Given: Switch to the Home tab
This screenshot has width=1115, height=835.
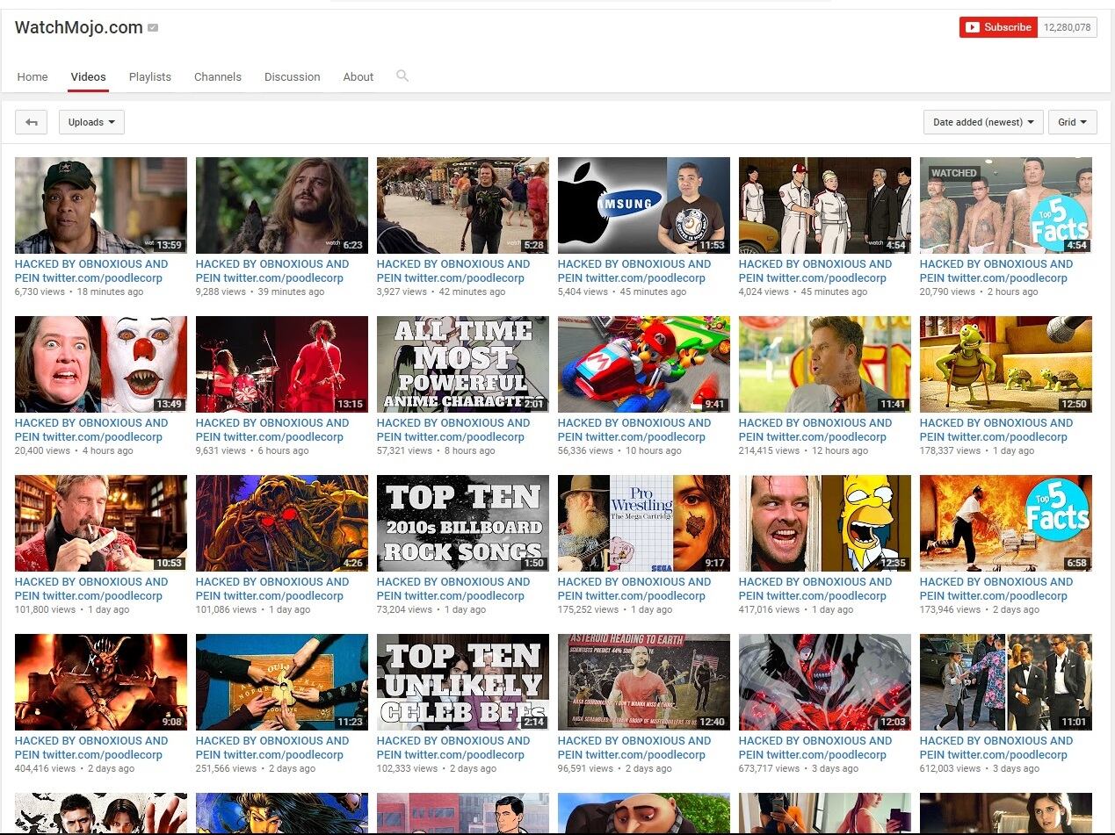Looking at the screenshot, I should (33, 77).
